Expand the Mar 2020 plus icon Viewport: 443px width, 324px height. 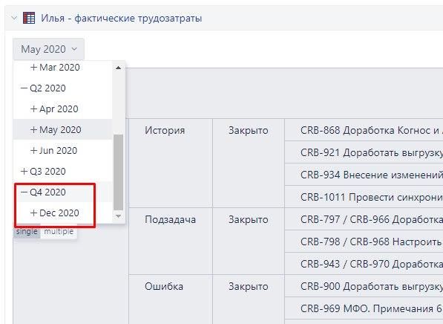pos(33,68)
